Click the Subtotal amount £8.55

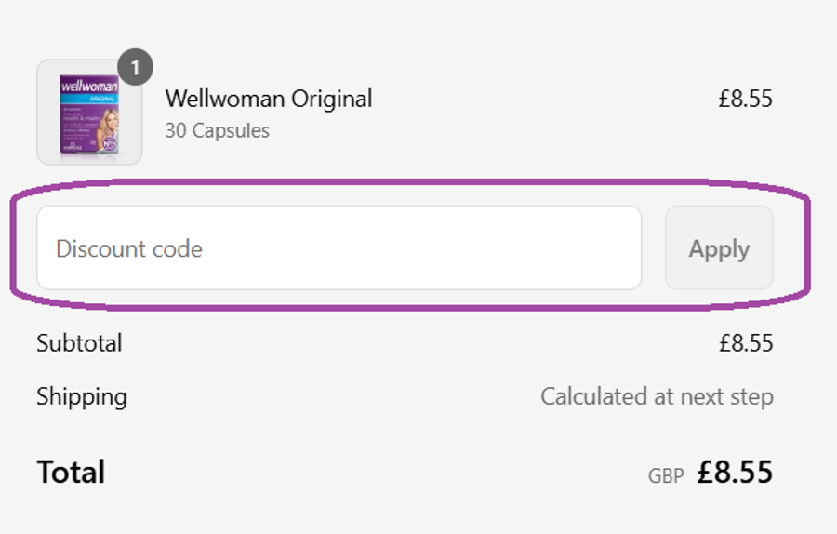[745, 343]
